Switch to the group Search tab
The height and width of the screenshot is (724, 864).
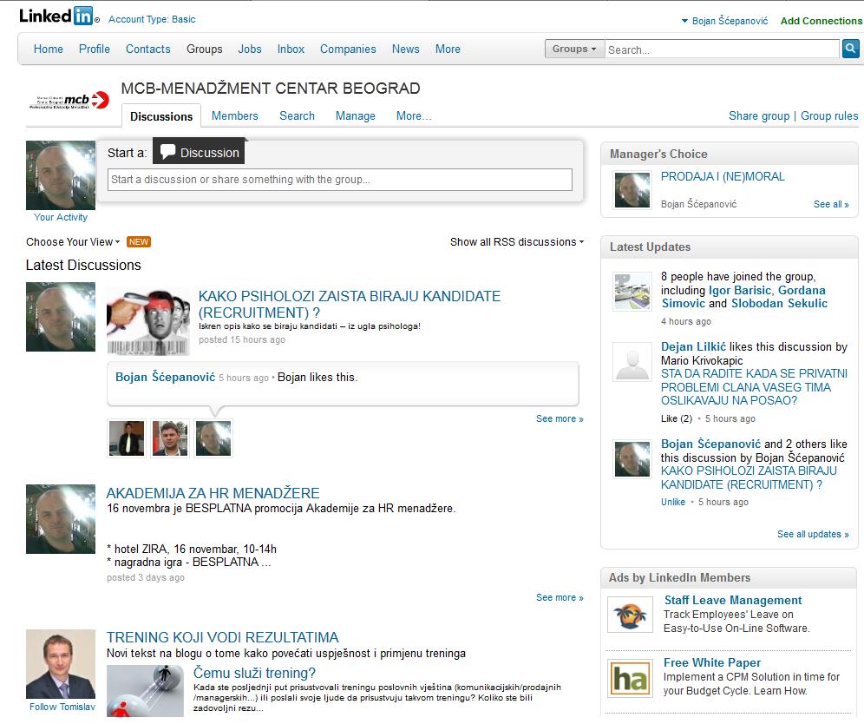(x=297, y=115)
